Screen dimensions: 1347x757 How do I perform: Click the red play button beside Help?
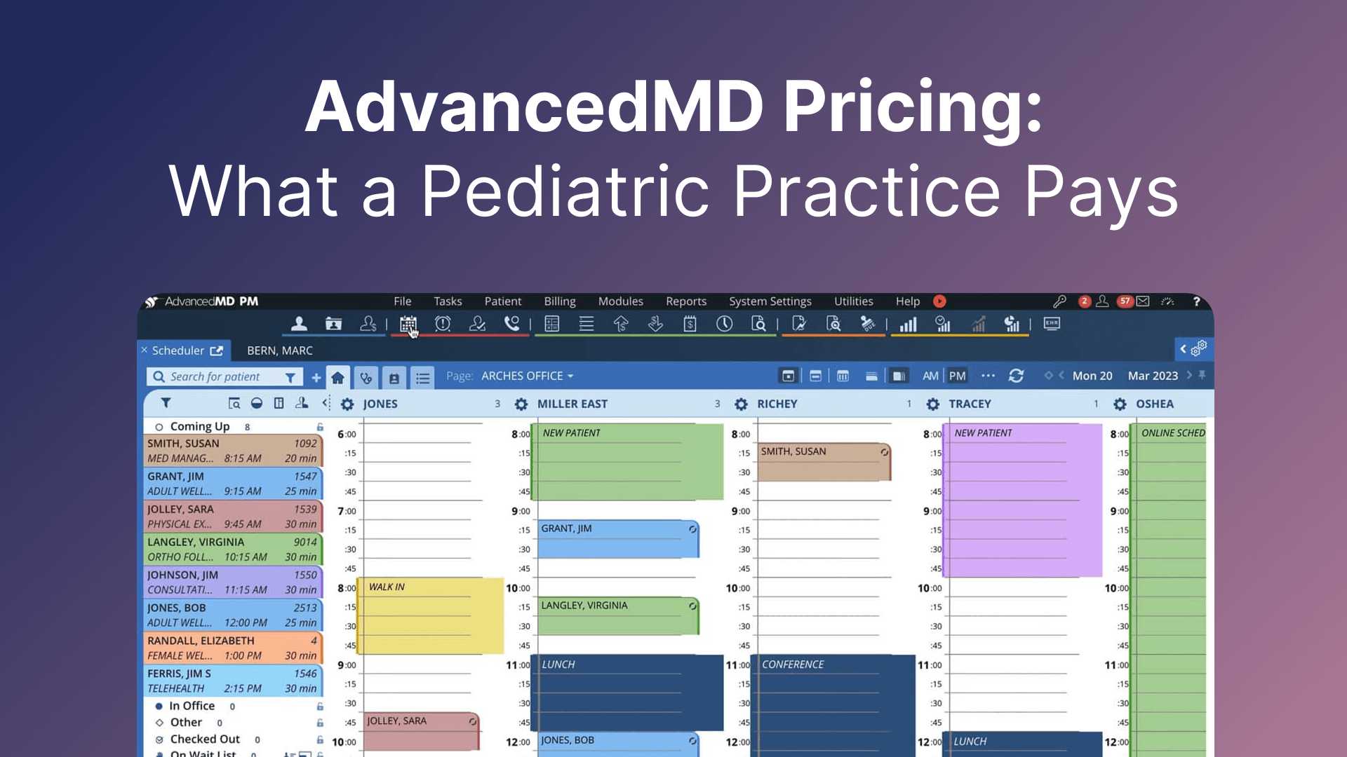[939, 301]
